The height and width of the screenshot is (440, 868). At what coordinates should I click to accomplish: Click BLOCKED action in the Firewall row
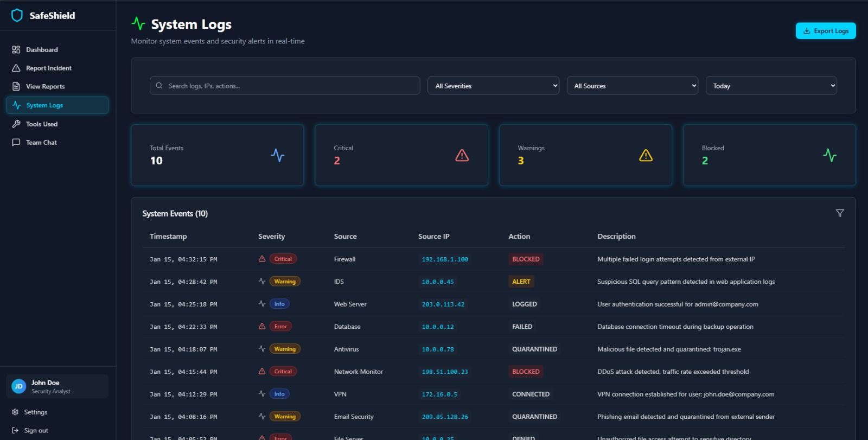pos(526,259)
